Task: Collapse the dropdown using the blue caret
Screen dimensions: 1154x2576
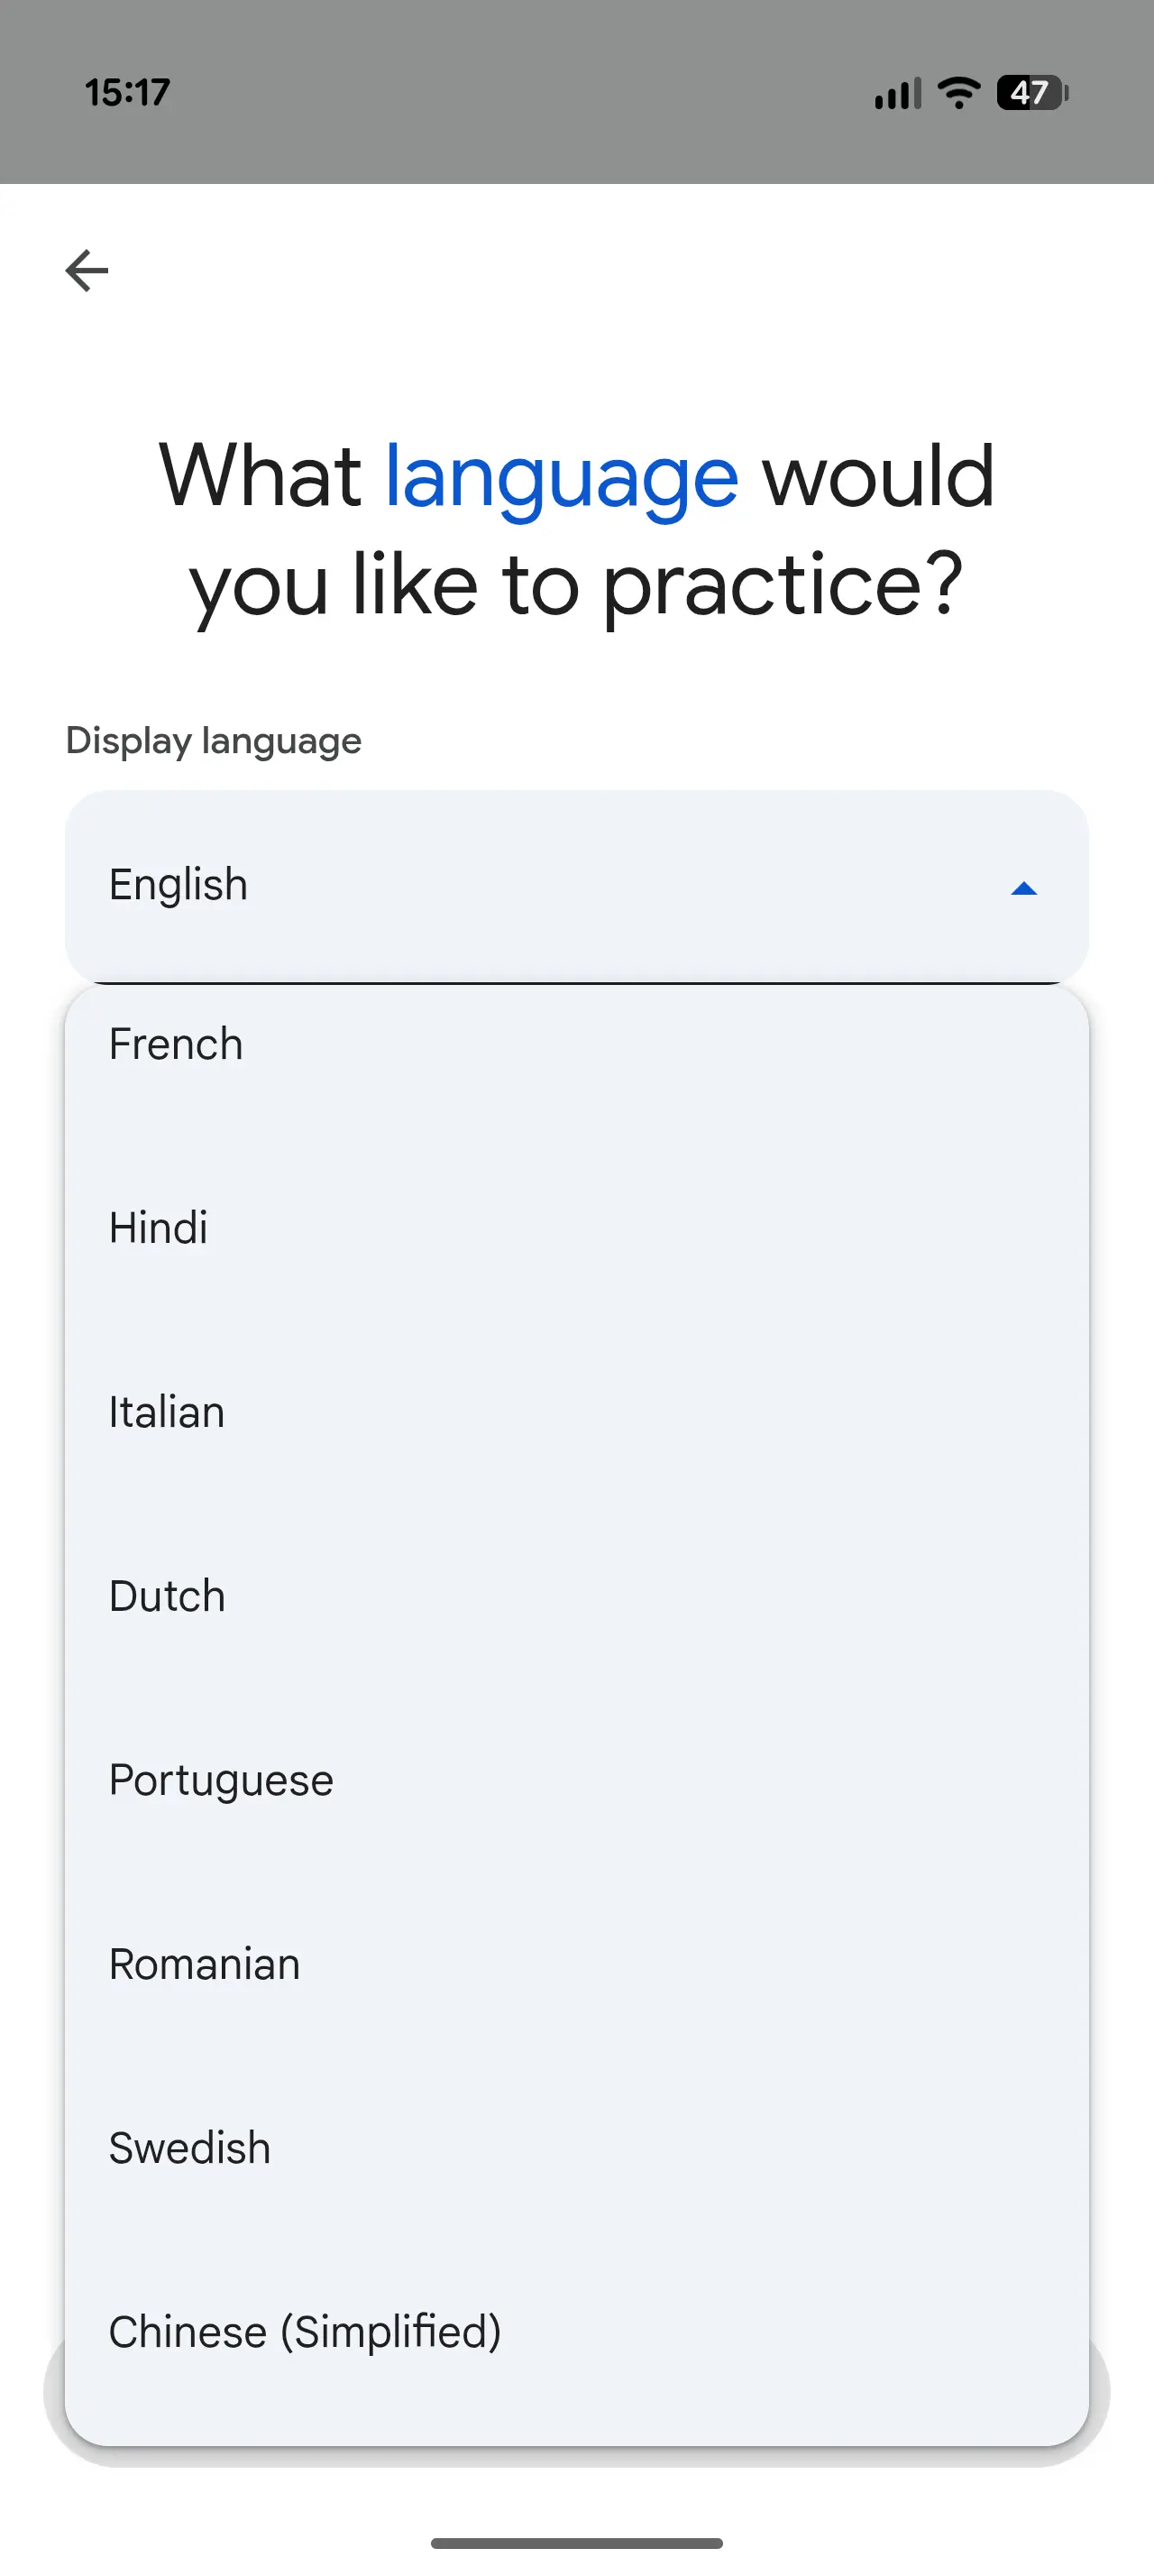Action: [1023, 888]
